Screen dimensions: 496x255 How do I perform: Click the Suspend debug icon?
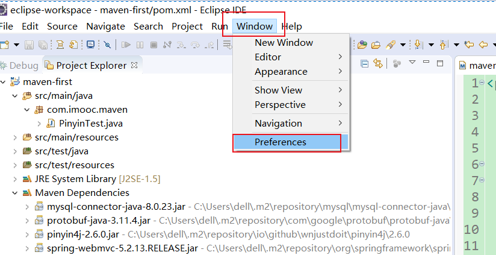coord(140,45)
